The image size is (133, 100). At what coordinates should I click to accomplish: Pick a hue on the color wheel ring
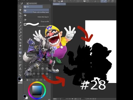[37, 82]
